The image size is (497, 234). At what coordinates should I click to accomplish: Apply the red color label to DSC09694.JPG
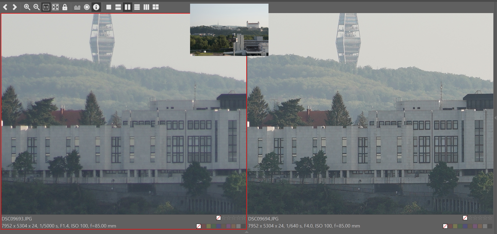point(450,226)
